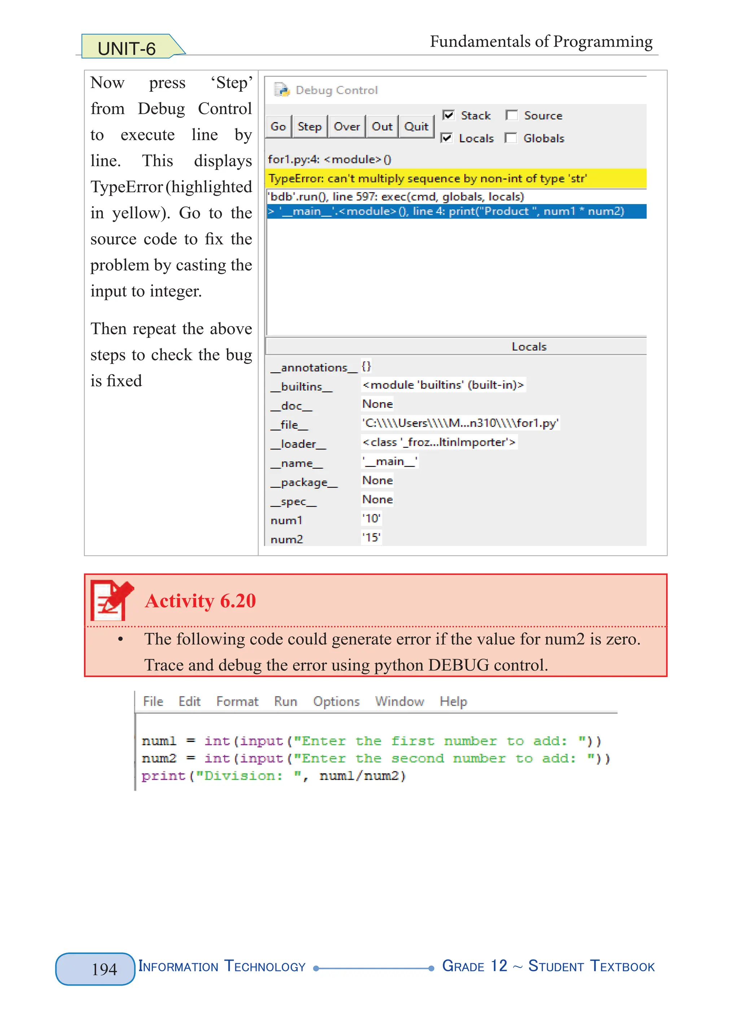Open the File menu in the editor
The image size is (739, 1026).
153,702
